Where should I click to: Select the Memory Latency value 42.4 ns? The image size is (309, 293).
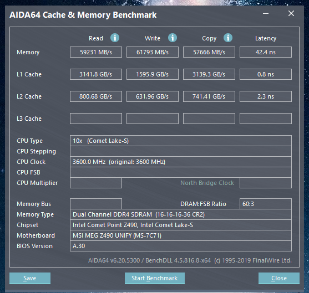click(x=266, y=52)
